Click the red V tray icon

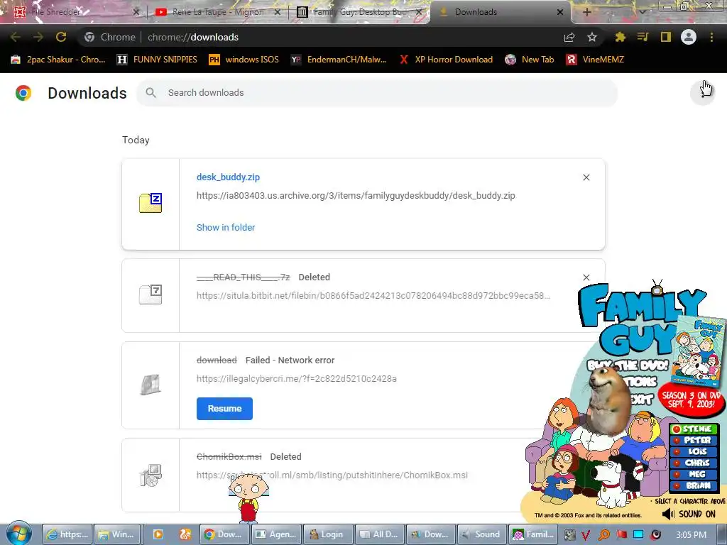[x=586, y=535]
